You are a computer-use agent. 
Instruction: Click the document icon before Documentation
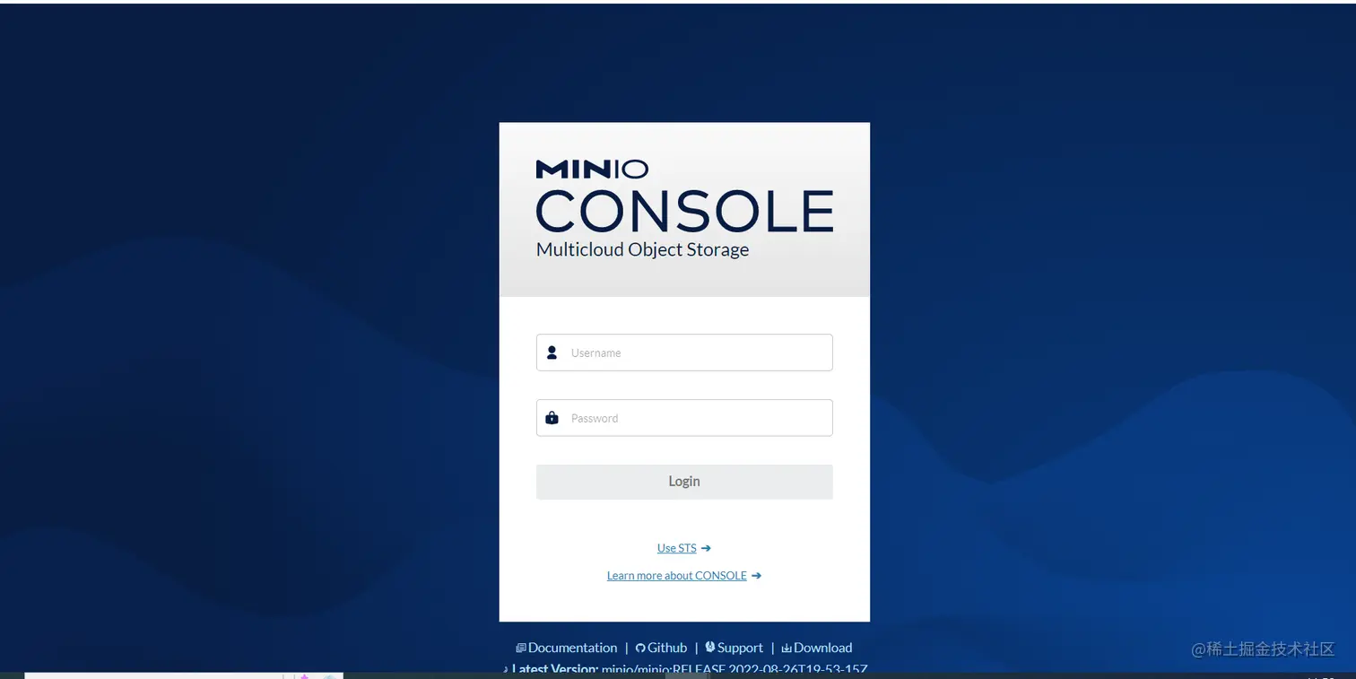click(x=521, y=648)
